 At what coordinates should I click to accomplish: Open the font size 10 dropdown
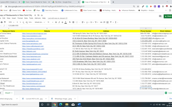point(50,22)
